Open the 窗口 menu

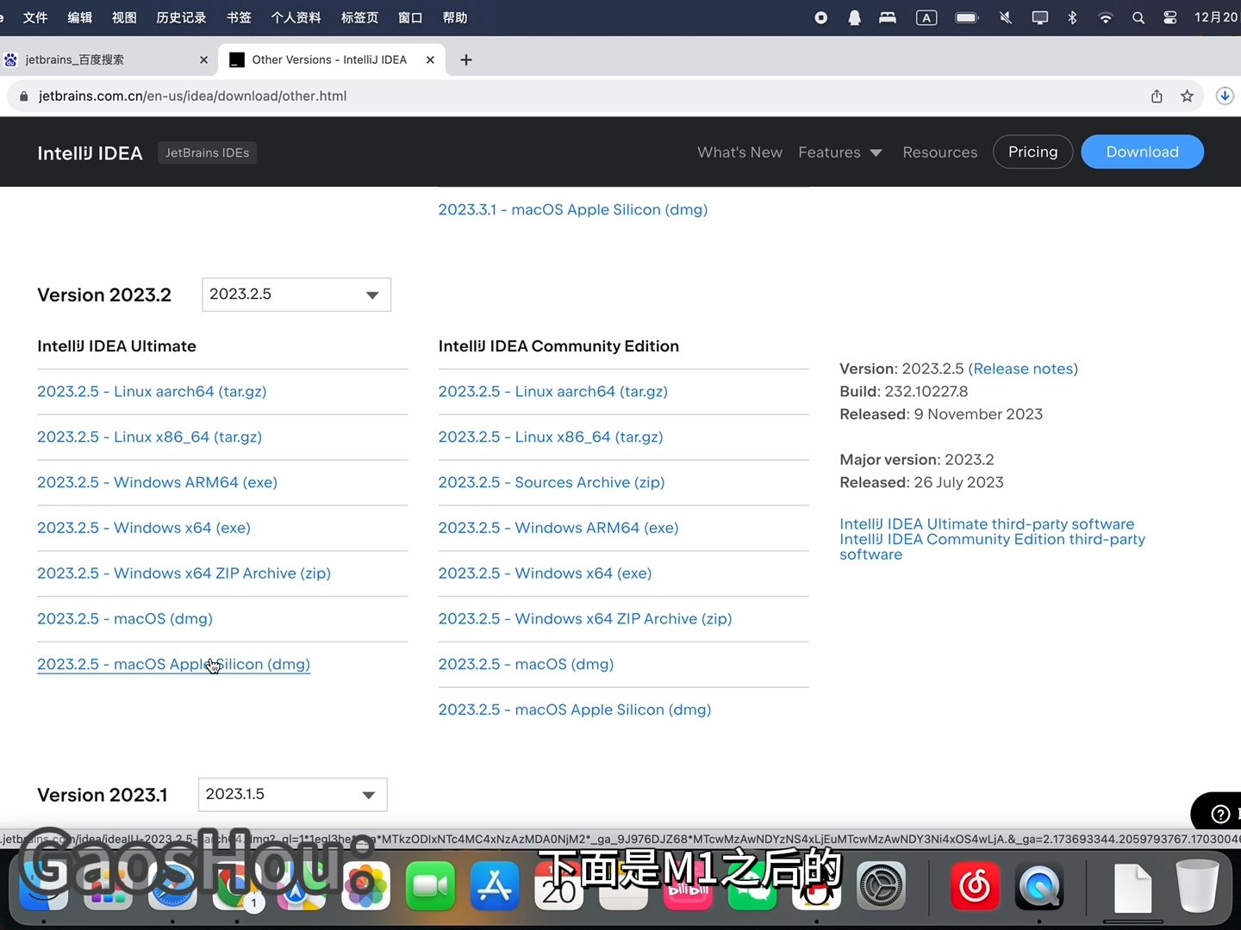(410, 17)
